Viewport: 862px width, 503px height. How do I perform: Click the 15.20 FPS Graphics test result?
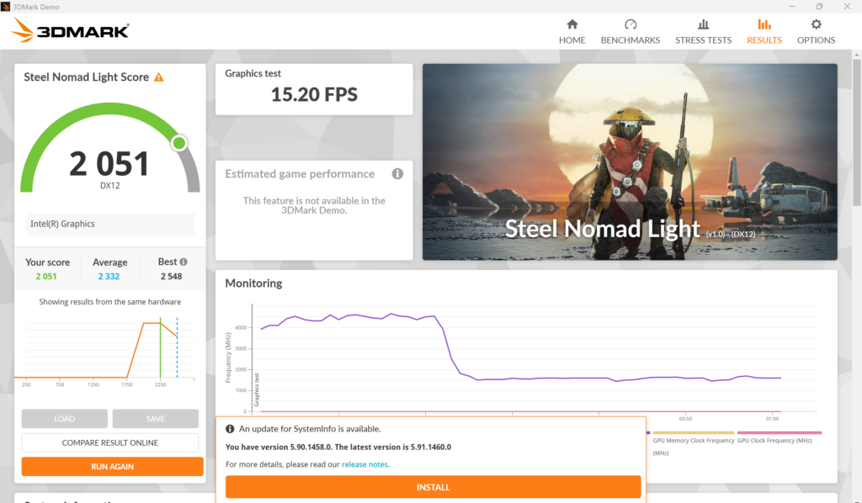[x=314, y=94]
